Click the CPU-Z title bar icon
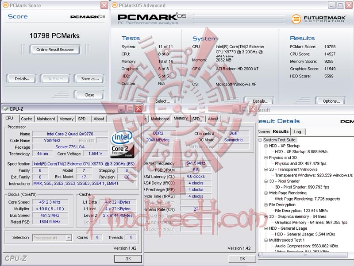 pyautogui.click(x=5, y=108)
